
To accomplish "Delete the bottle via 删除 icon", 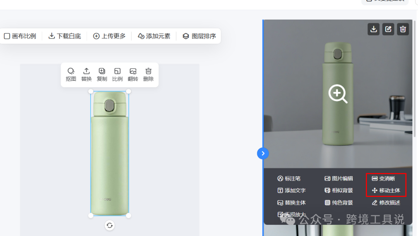I will click(x=148, y=74).
